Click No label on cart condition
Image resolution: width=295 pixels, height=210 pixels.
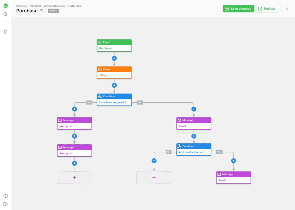(x=168, y=152)
